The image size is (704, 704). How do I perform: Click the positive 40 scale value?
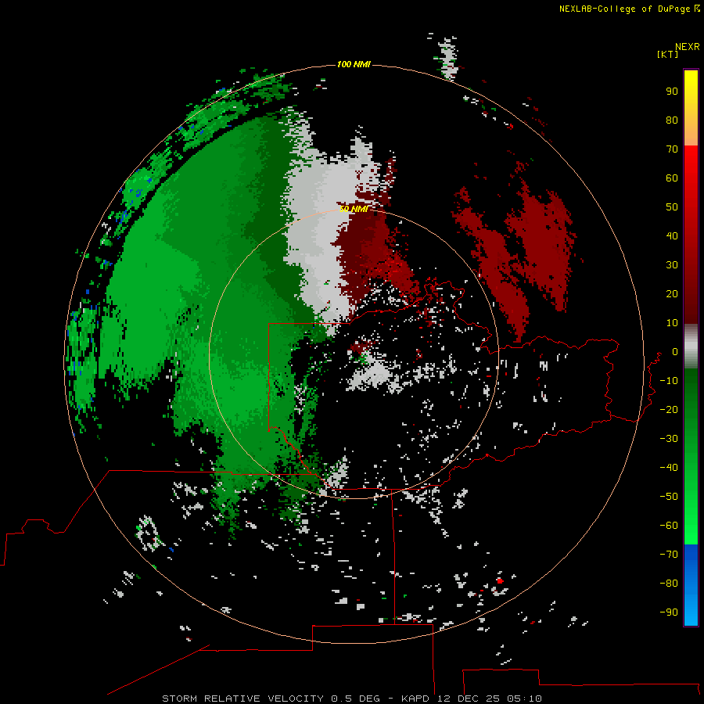(672, 235)
